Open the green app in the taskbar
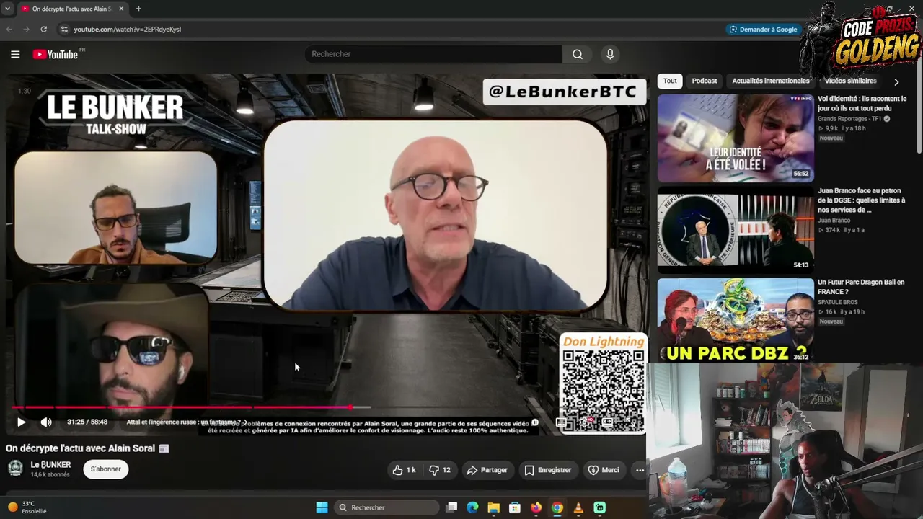 tap(599, 507)
